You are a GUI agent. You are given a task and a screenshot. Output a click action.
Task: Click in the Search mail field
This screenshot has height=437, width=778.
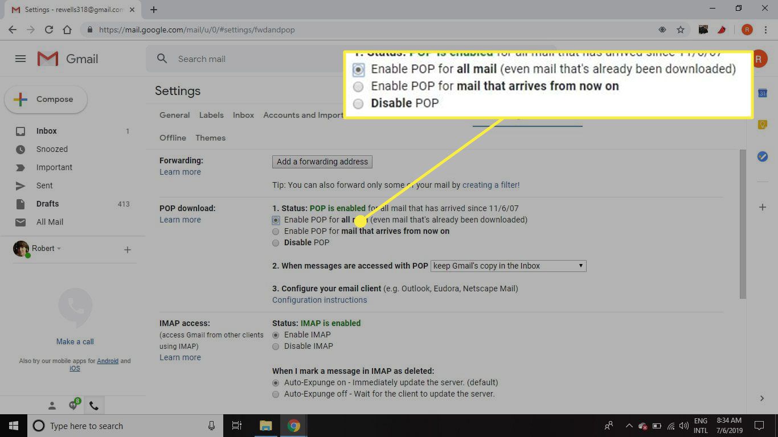[x=285, y=59]
